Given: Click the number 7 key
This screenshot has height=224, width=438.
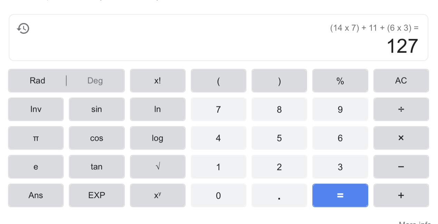Looking at the screenshot, I should (218, 109).
